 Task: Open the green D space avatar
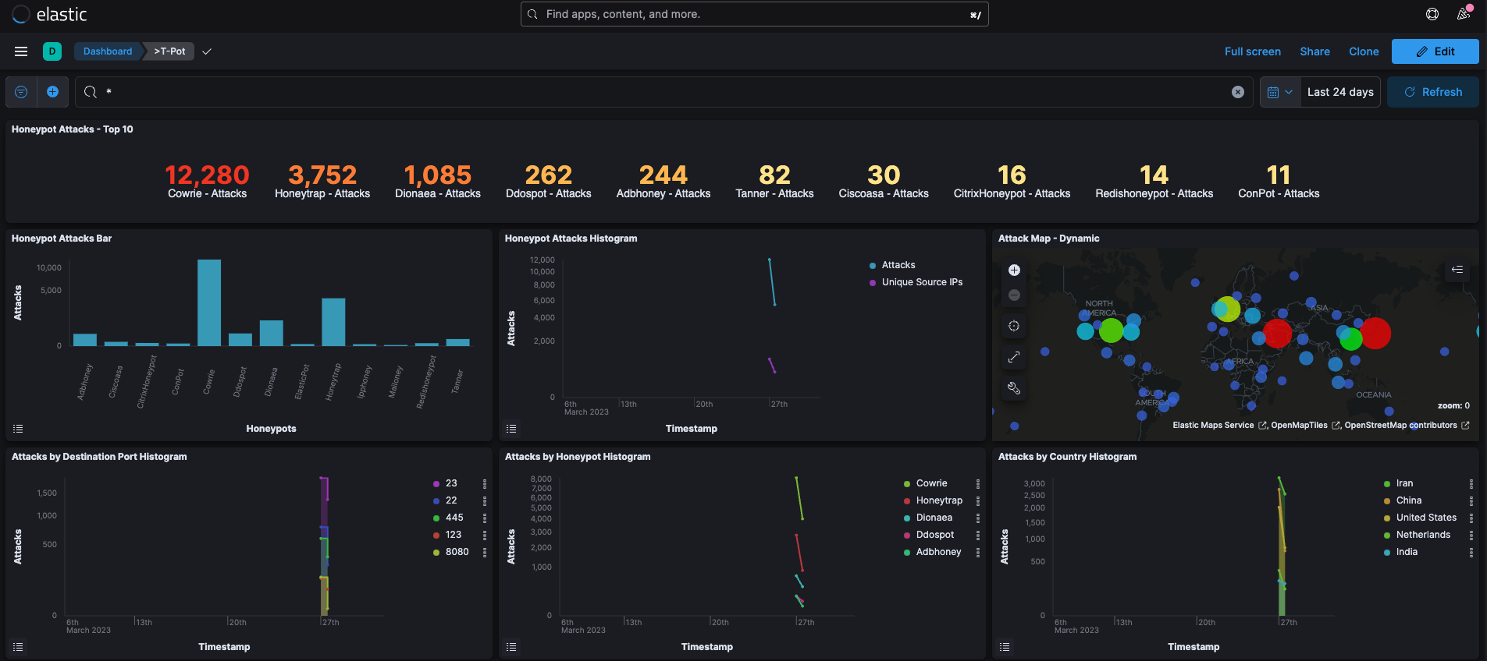click(x=52, y=51)
